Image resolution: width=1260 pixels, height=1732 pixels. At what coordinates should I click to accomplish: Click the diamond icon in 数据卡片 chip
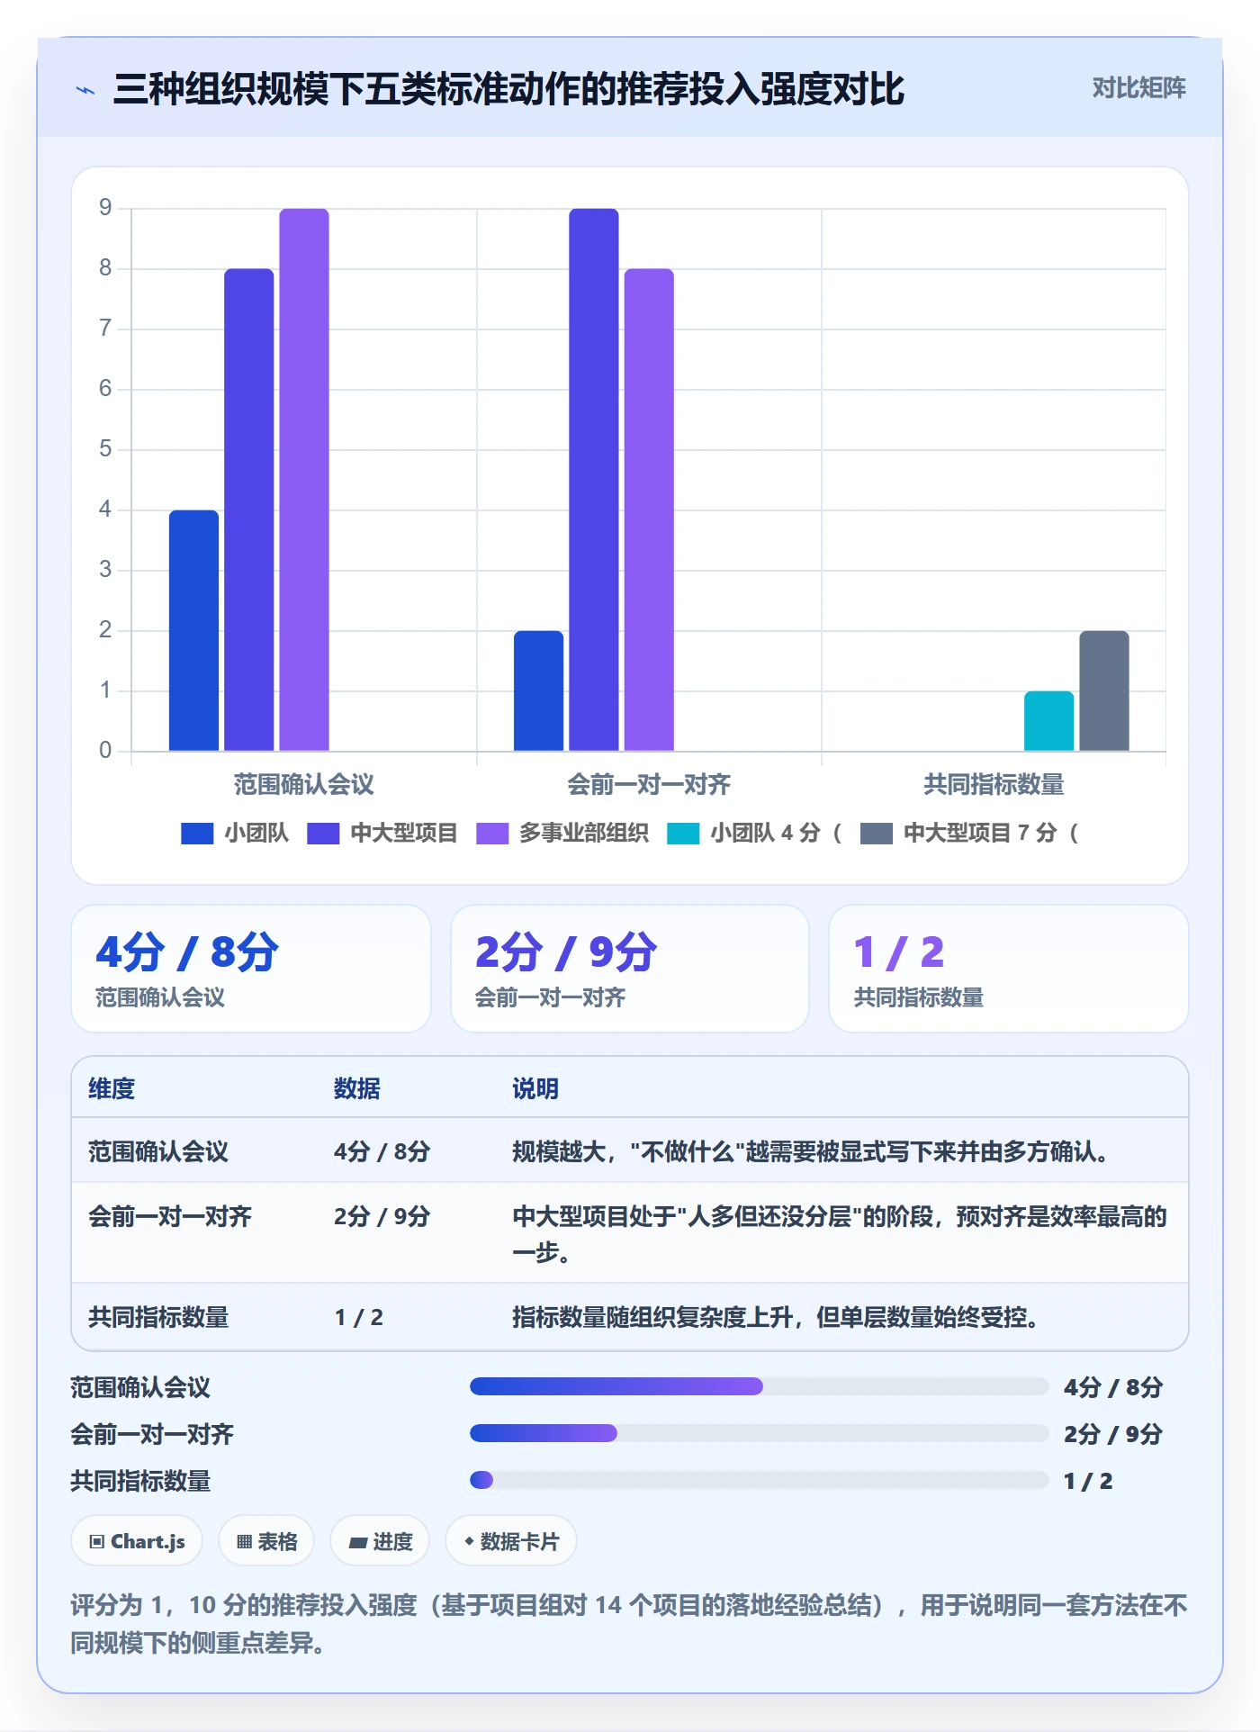469,1541
